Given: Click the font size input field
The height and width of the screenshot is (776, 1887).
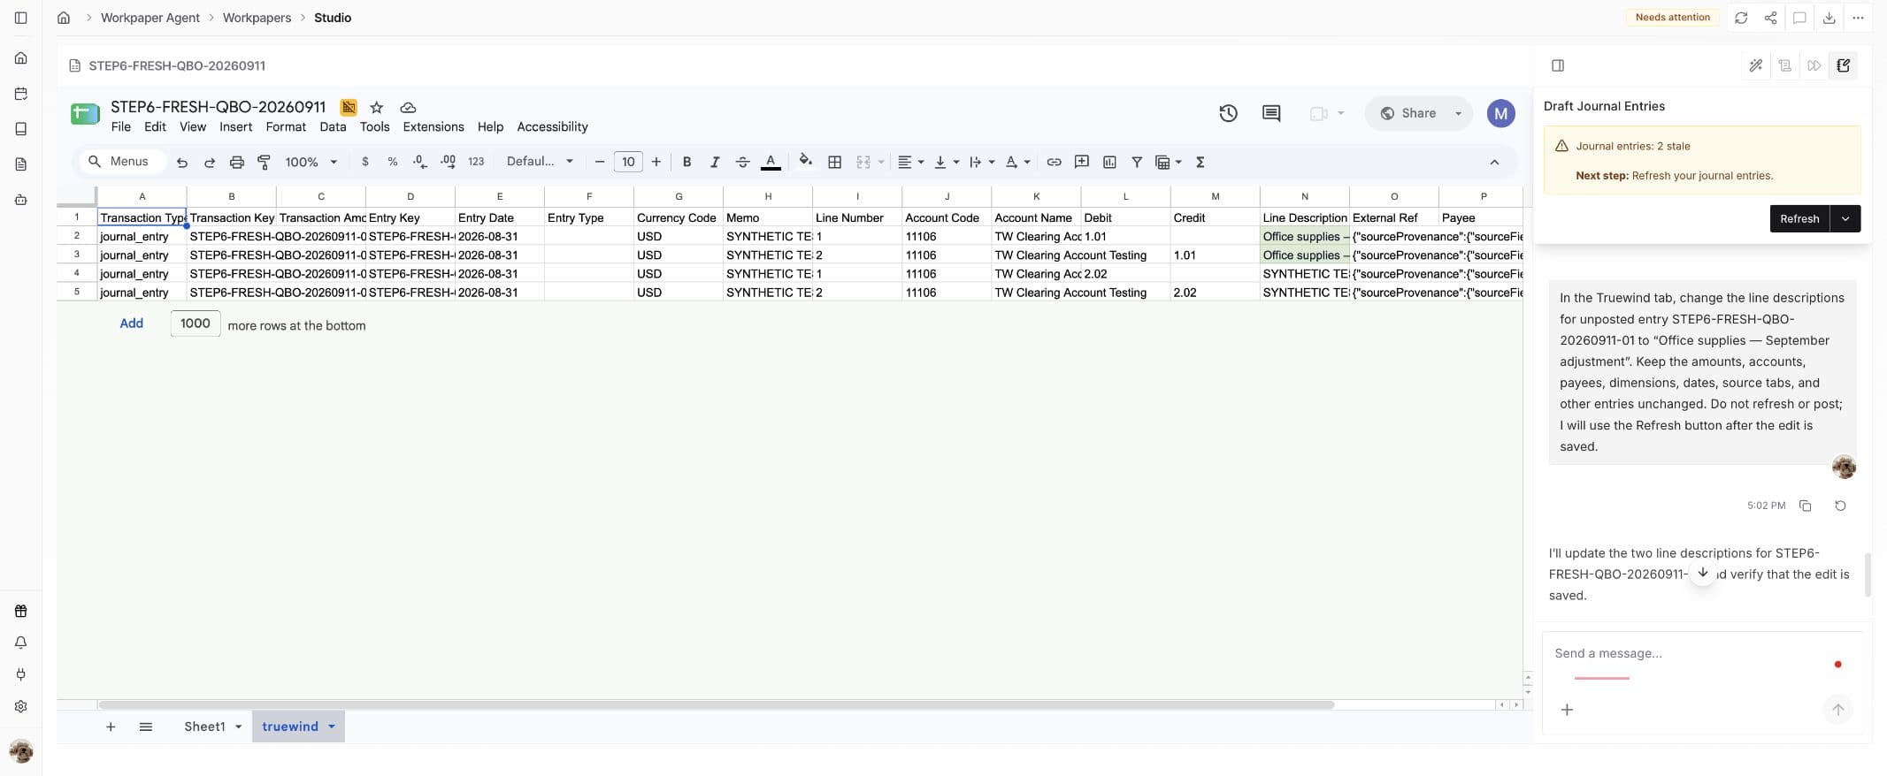Looking at the screenshot, I should (628, 162).
